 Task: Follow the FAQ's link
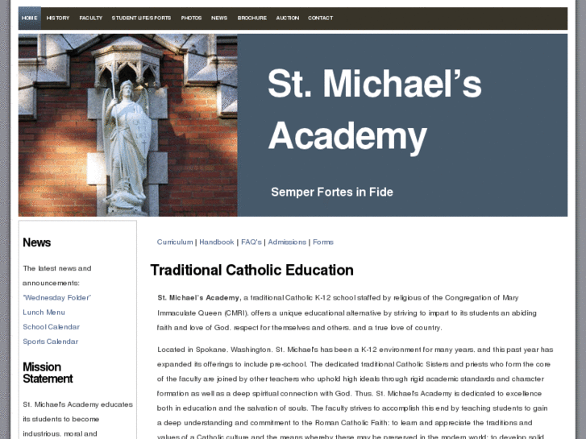coord(251,242)
